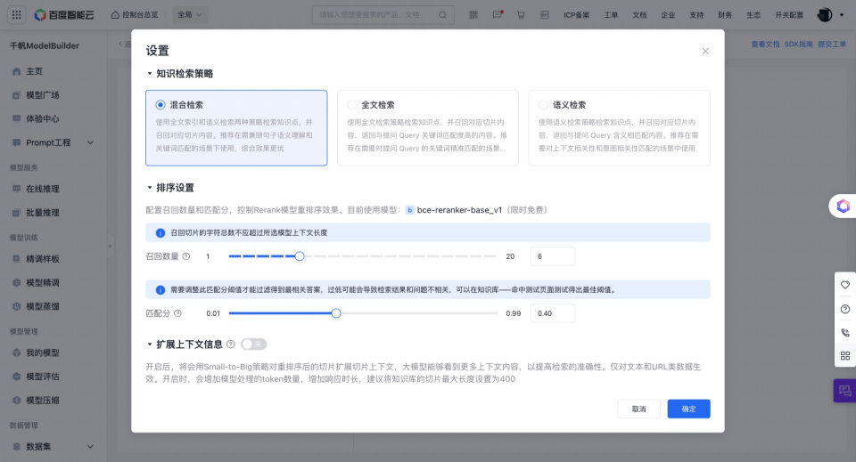Open the 查看文档 link
856x462 pixels.
pyautogui.click(x=765, y=45)
